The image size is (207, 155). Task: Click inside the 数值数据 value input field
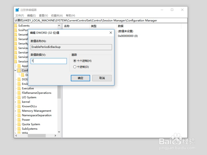point(49,61)
